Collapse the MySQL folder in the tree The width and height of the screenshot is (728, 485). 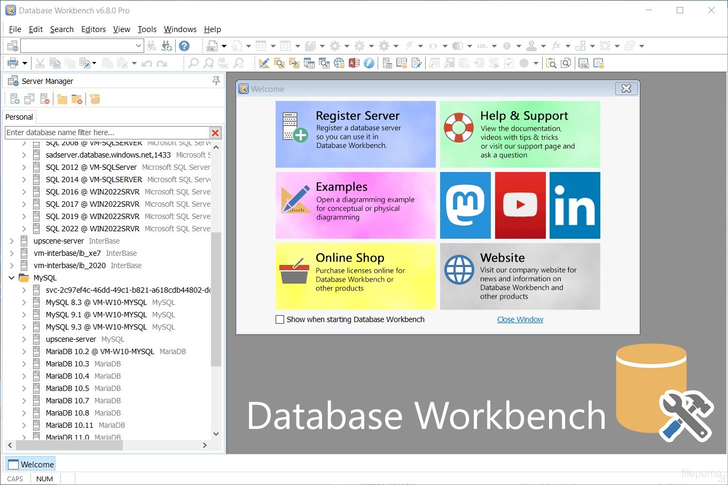pyautogui.click(x=12, y=278)
